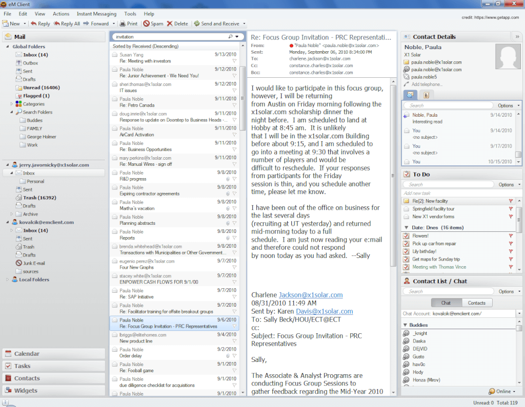The width and height of the screenshot is (525, 407).
Task: Open the Forward dropdown arrow
Action: click(113, 24)
